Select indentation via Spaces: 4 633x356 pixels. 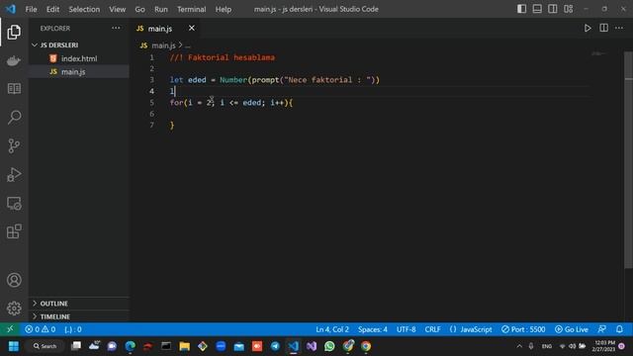pyautogui.click(x=373, y=329)
